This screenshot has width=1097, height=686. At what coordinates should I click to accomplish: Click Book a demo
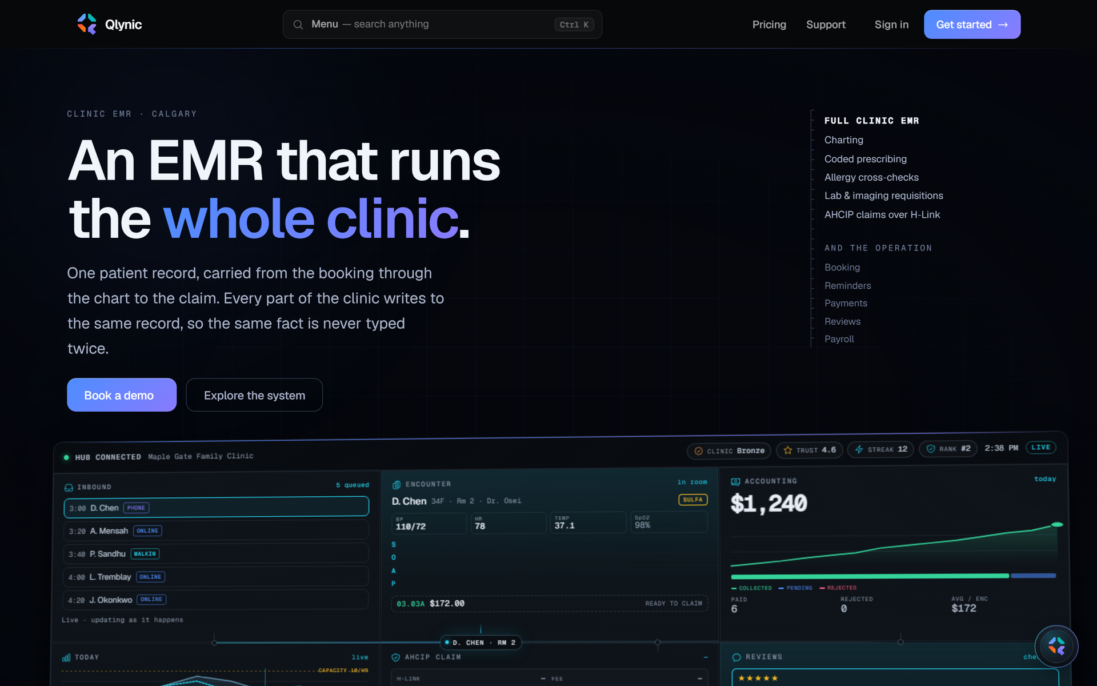click(122, 395)
